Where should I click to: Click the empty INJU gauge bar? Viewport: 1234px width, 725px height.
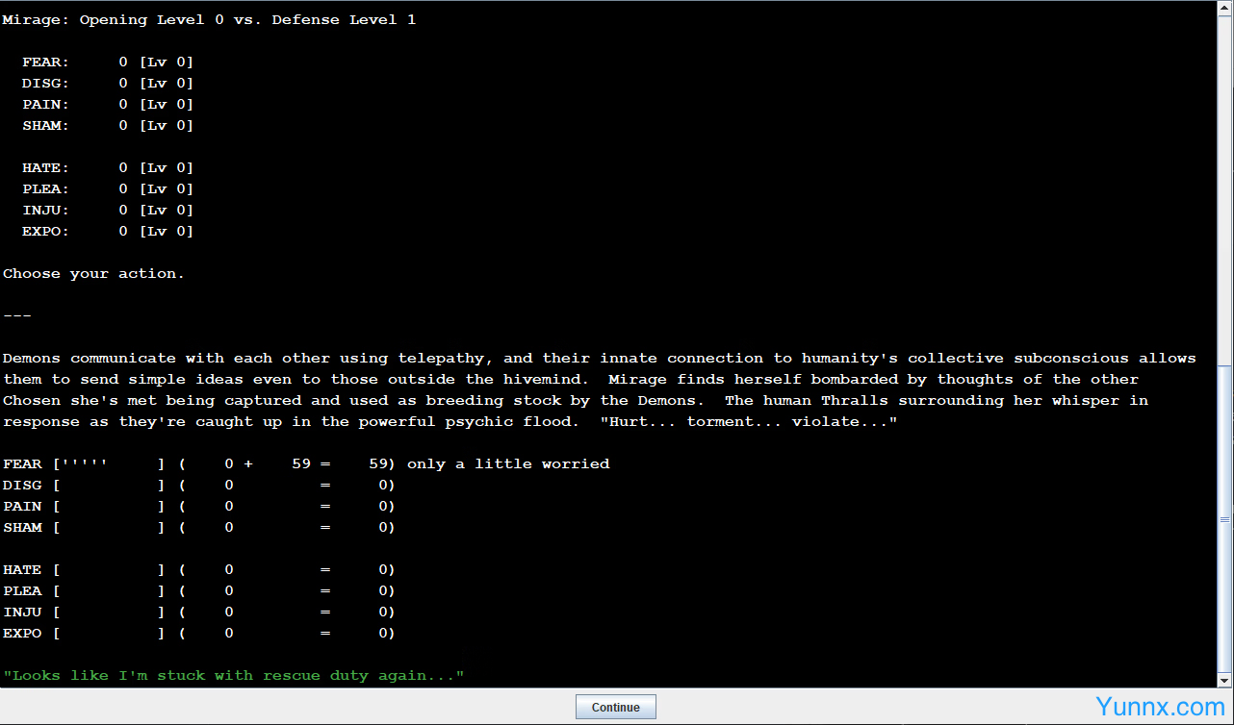(x=108, y=612)
